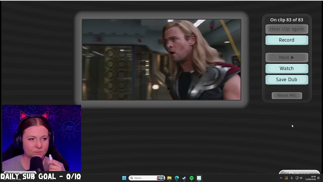
Task: Open the volume control tray icon
Action: coord(301,178)
